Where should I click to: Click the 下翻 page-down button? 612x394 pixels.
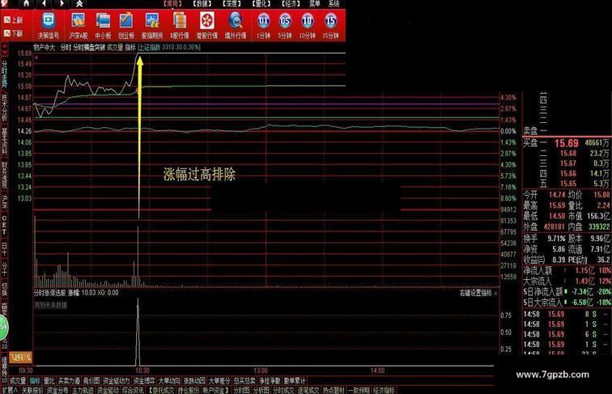[x=13, y=33]
